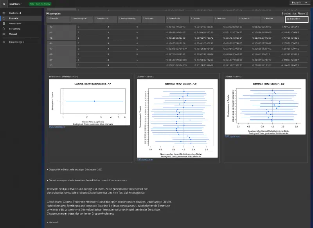The height and width of the screenshot is (228, 313).
Task: Select row header 44 in the table
Action: 61,32
